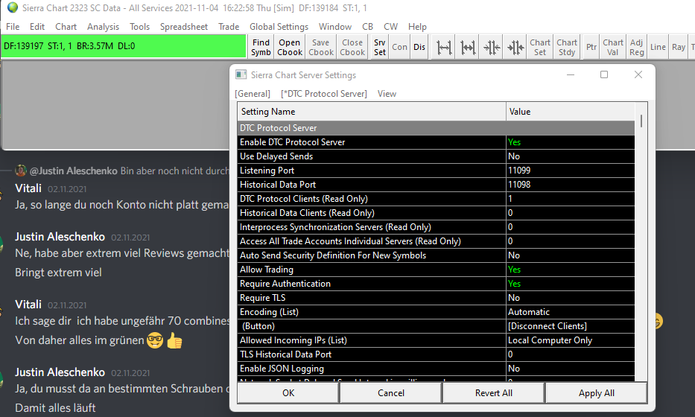Click the Server Settings window icon
The width and height of the screenshot is (695, 417).
241,74
